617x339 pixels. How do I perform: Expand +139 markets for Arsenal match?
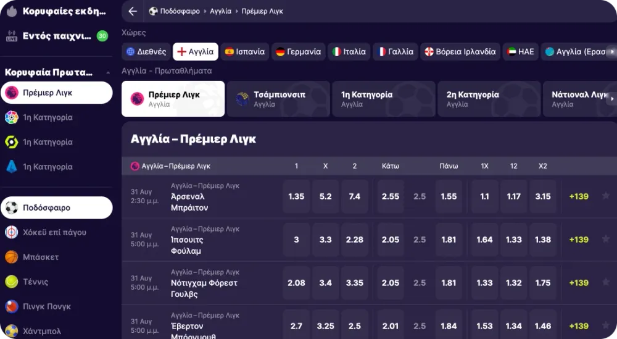pos(578,196)
